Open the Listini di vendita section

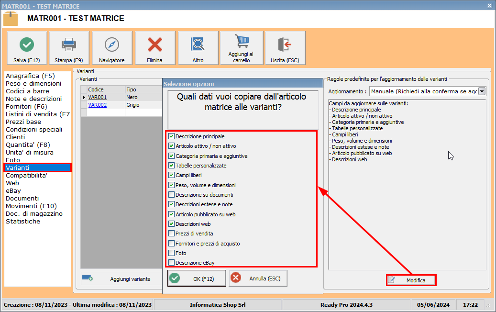click(x=37, y=114)
